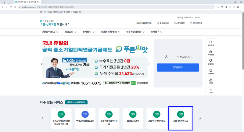244x132 pixels.
Task: Show next 자주 찾는 서비스 cards
Action: point(200,118)
